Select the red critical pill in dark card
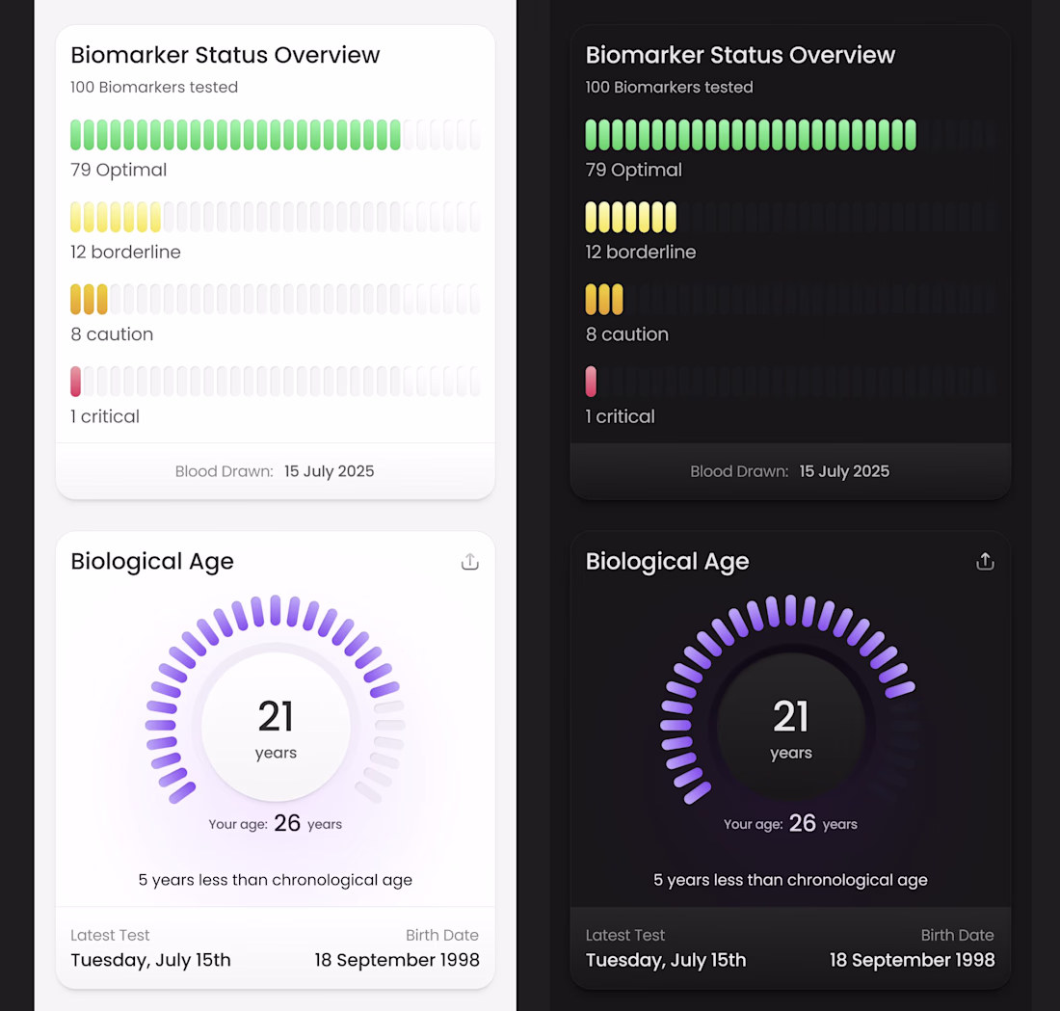Viewport: 1060px width, 1011px height. click(592, 382)
